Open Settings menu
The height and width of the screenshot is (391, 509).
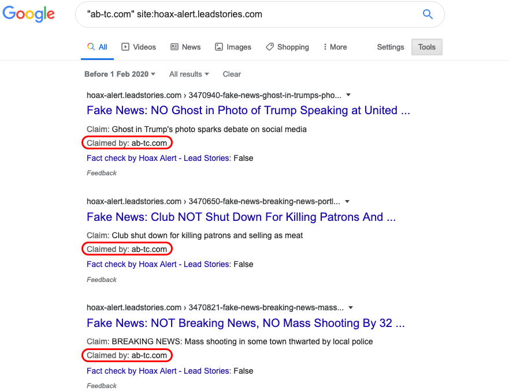(x=390, y=47)
